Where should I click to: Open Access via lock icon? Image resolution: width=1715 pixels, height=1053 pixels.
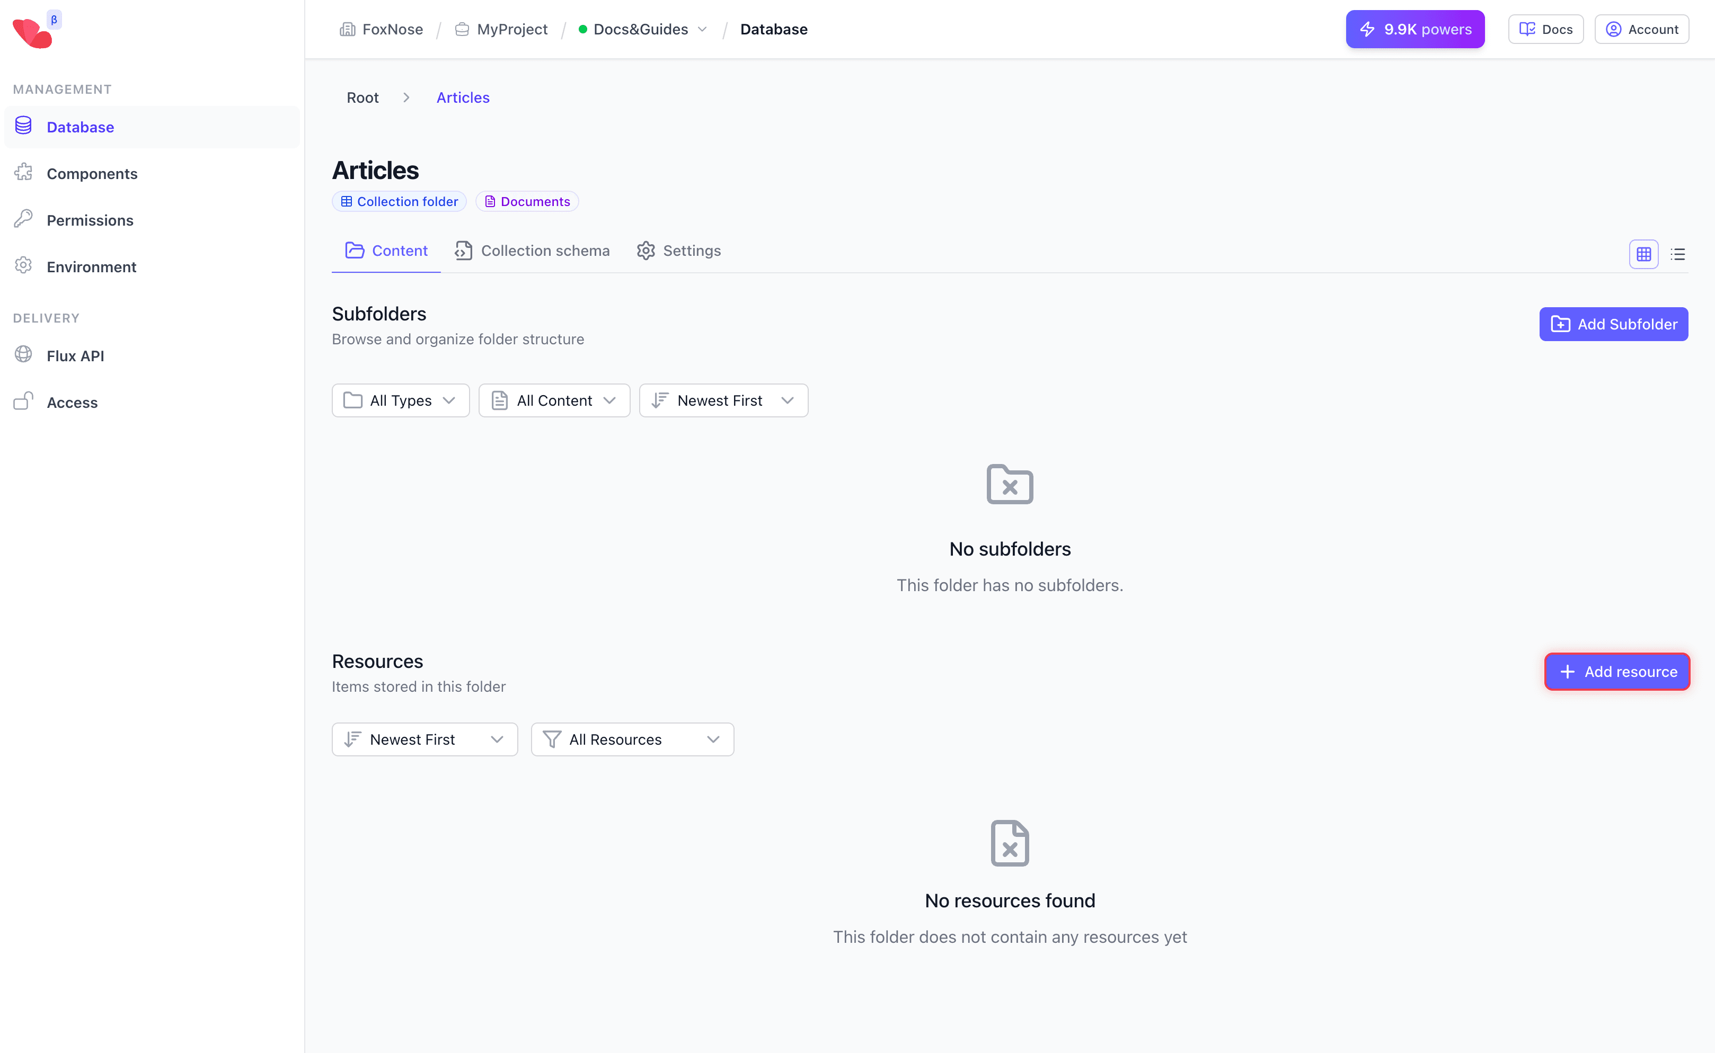click(x=24, y=402)
